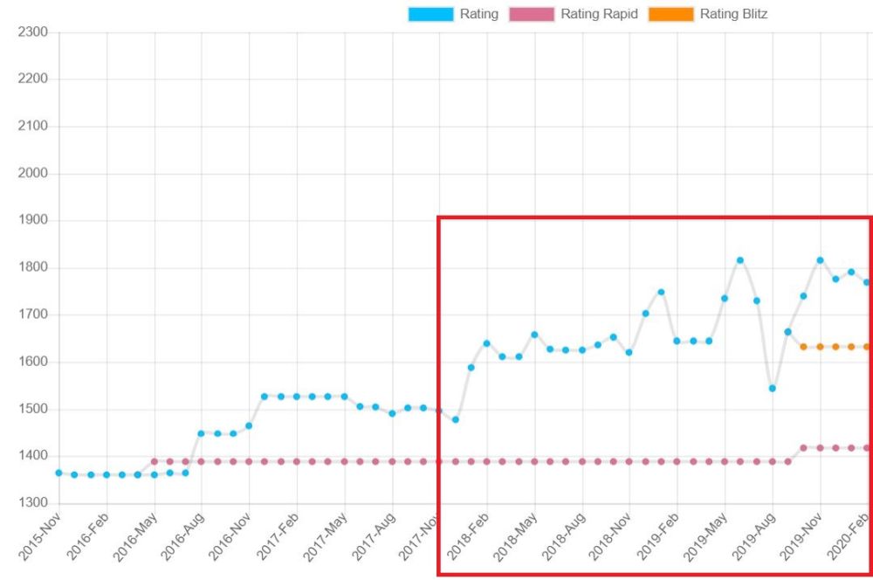873x580 pixels.
Task: Toggle Rating Blitz series via legend text
Action: click(x=733, y=14)
